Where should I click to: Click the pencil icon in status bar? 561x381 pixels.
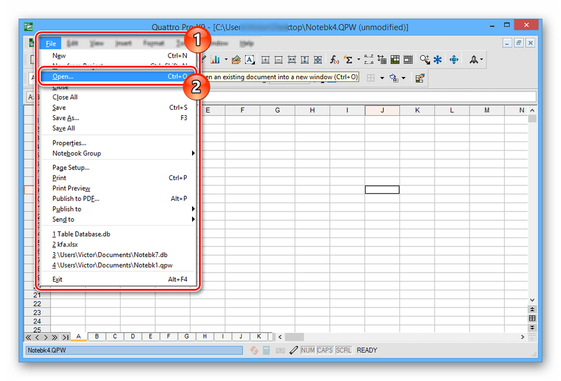(293, 350)
